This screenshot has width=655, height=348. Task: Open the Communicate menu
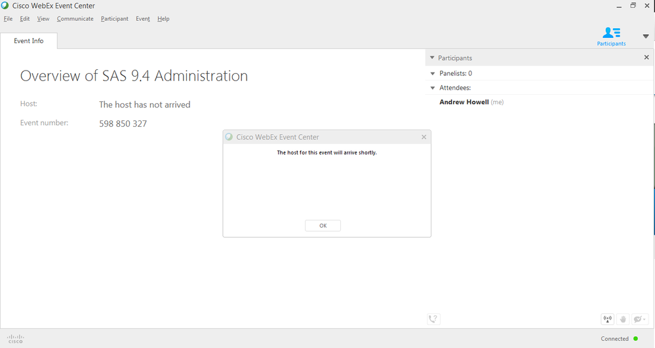75,19
